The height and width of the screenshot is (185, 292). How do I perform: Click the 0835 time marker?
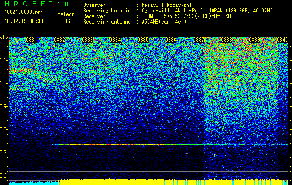click(143, 40)
